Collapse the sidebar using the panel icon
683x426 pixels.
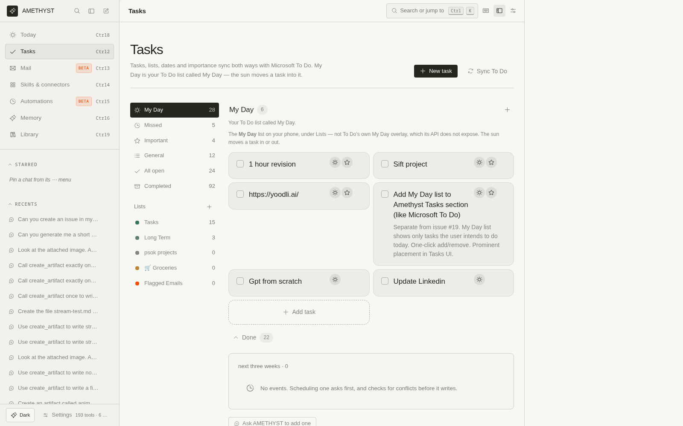point(91,11)
